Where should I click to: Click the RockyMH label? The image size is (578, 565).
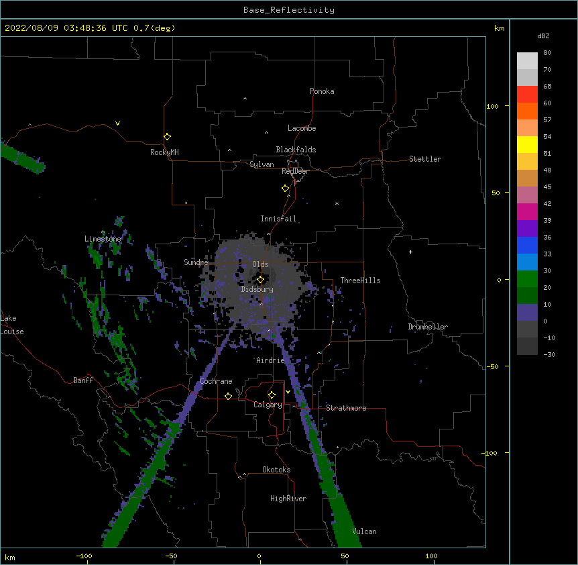tap(164, 152)
